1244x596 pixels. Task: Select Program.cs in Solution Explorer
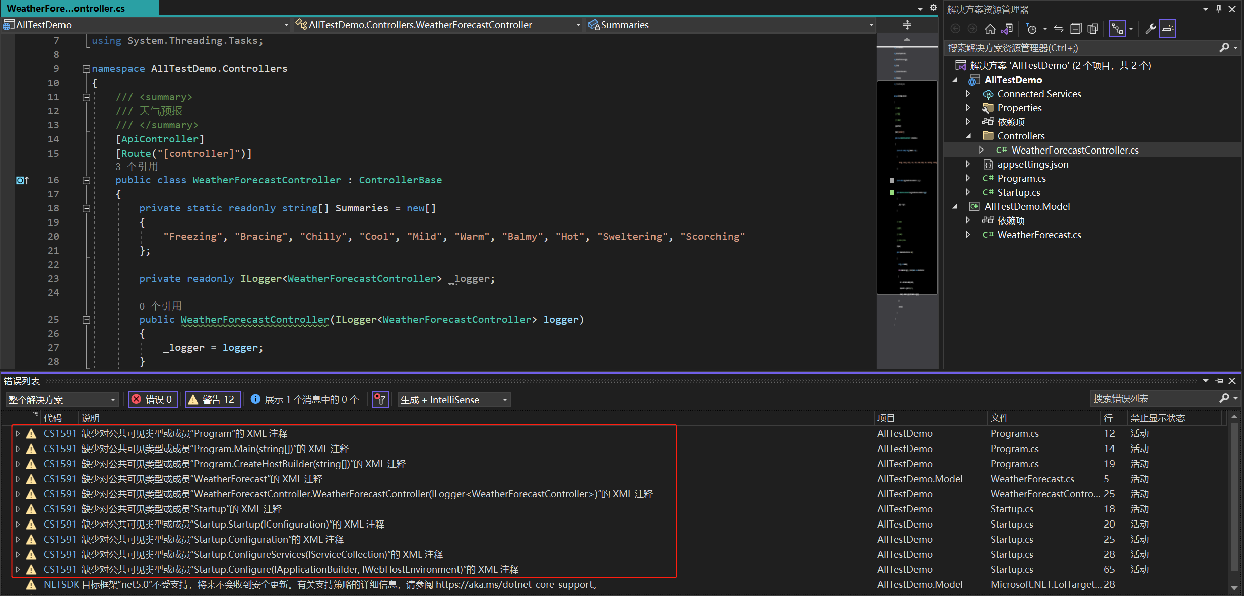point(1021,179)
